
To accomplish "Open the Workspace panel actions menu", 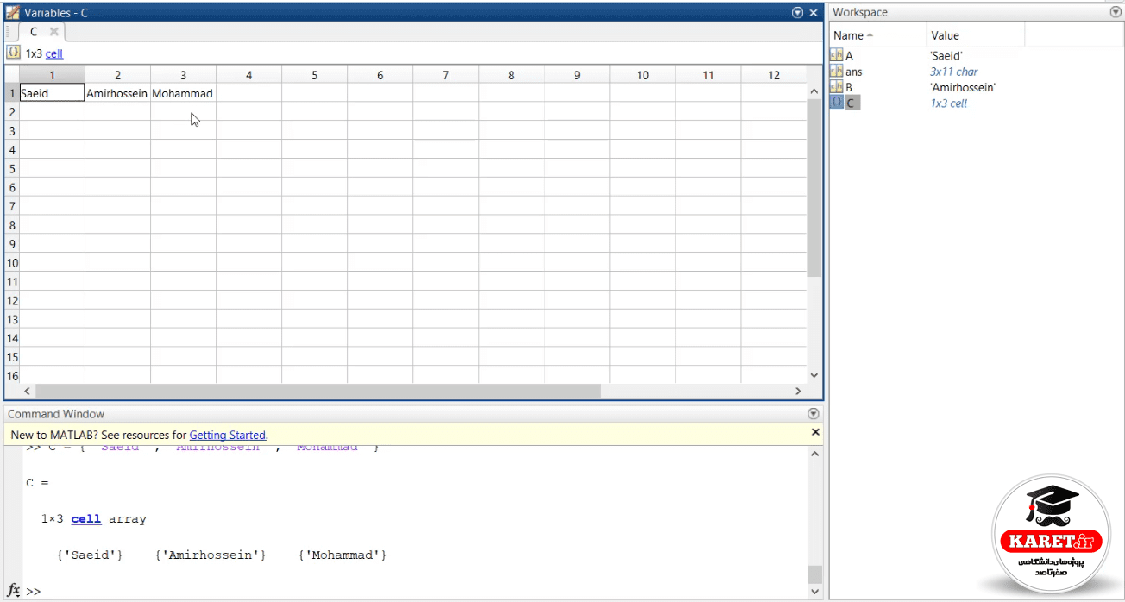I will click(x=1116, y=13).
